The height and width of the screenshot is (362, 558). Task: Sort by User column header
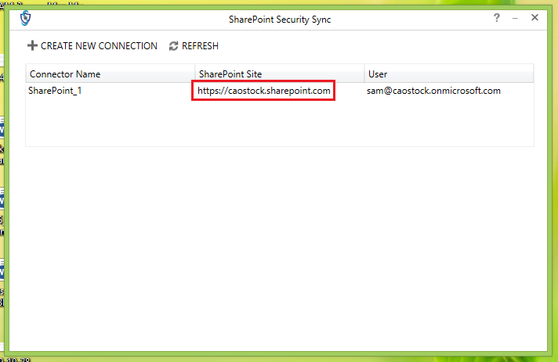[x=449, y=73]
